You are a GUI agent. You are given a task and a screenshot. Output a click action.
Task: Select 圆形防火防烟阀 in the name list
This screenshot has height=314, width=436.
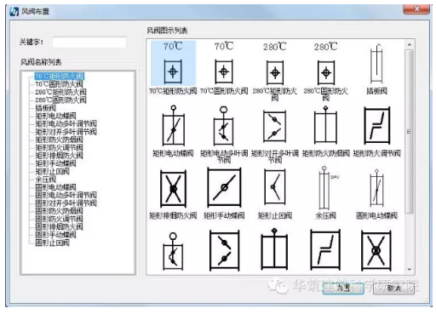[x=59, y=211]
